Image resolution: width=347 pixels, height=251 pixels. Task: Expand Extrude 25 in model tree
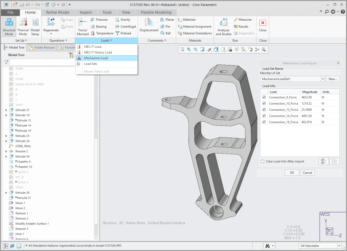click(x=6, y=136)
